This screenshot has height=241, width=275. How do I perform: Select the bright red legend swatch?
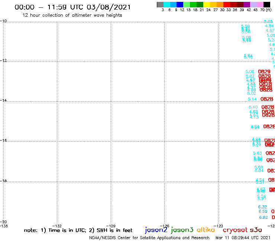227,4
